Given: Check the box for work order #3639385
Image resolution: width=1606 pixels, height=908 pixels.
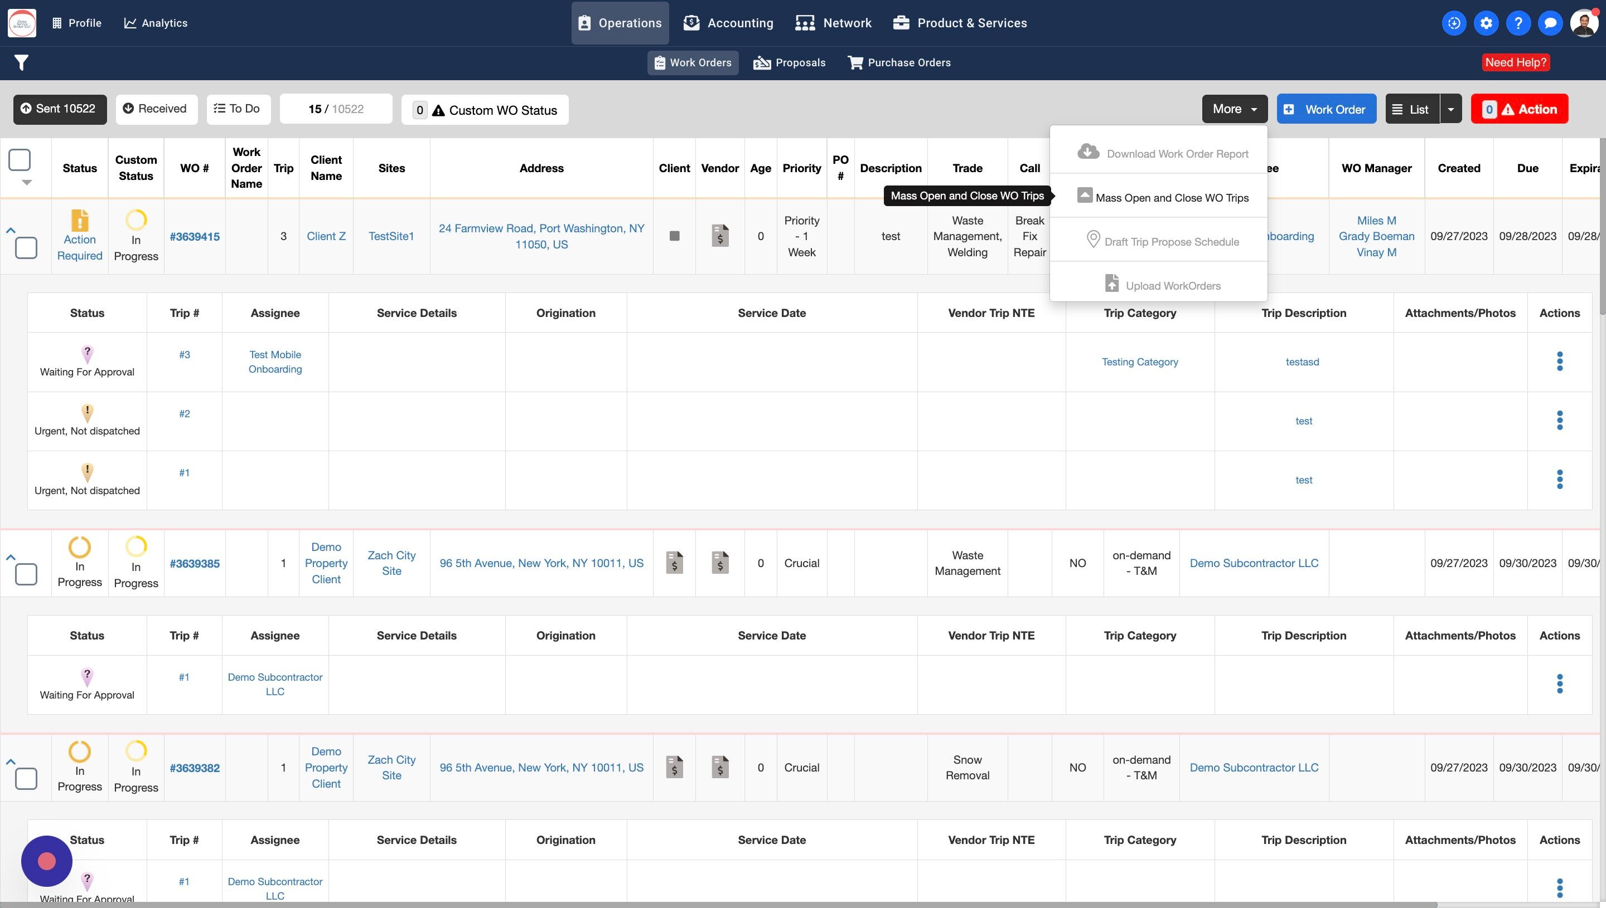Looking at the screenshot, I should point(26,574).
